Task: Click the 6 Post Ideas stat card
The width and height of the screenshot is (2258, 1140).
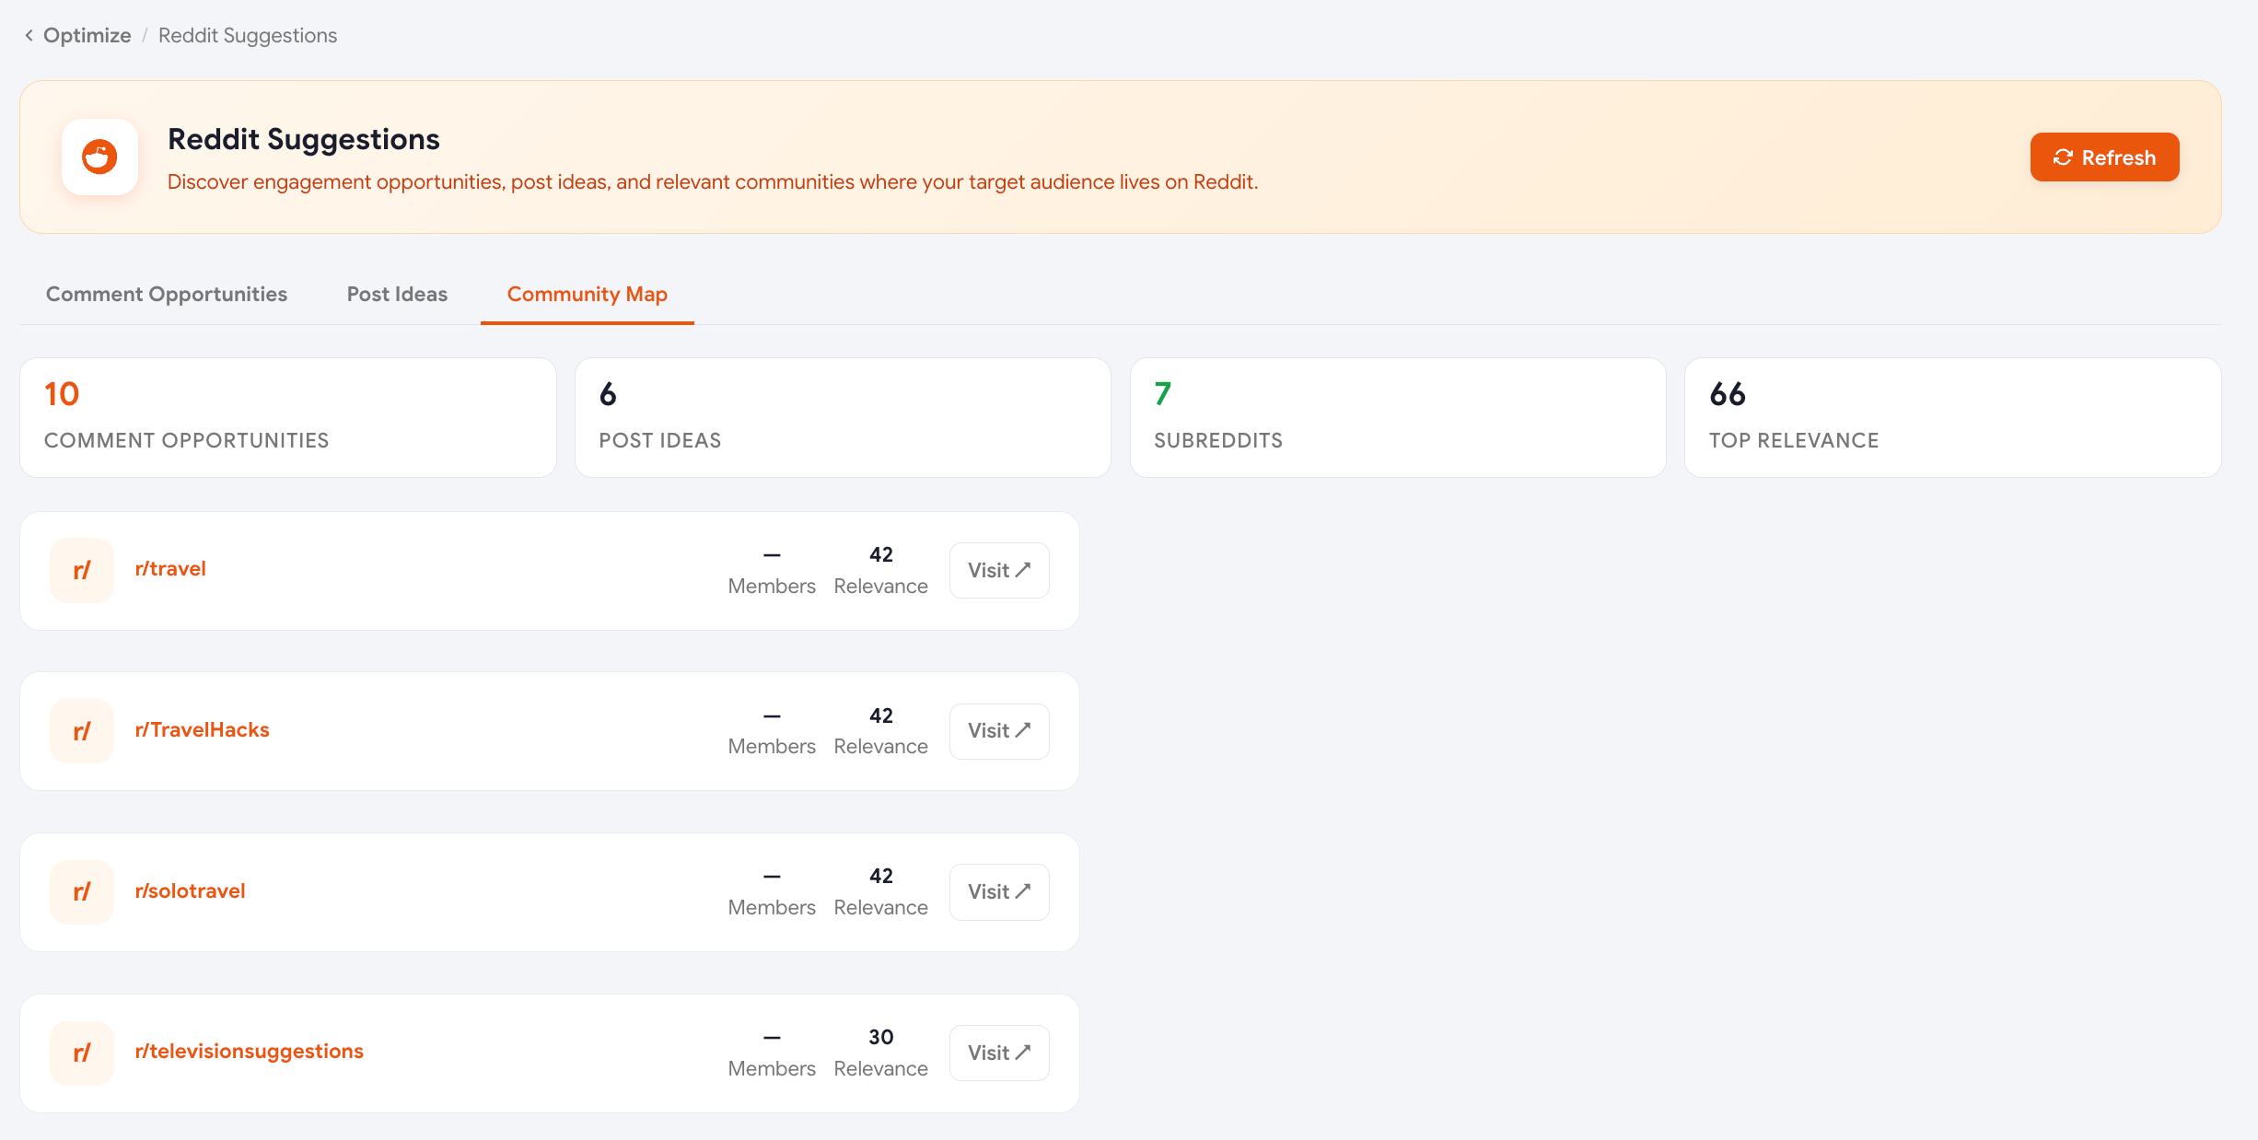Action: [x=843, y=417]
